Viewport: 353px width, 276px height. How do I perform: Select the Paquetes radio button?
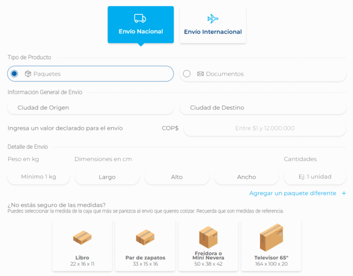coord(15,74)
